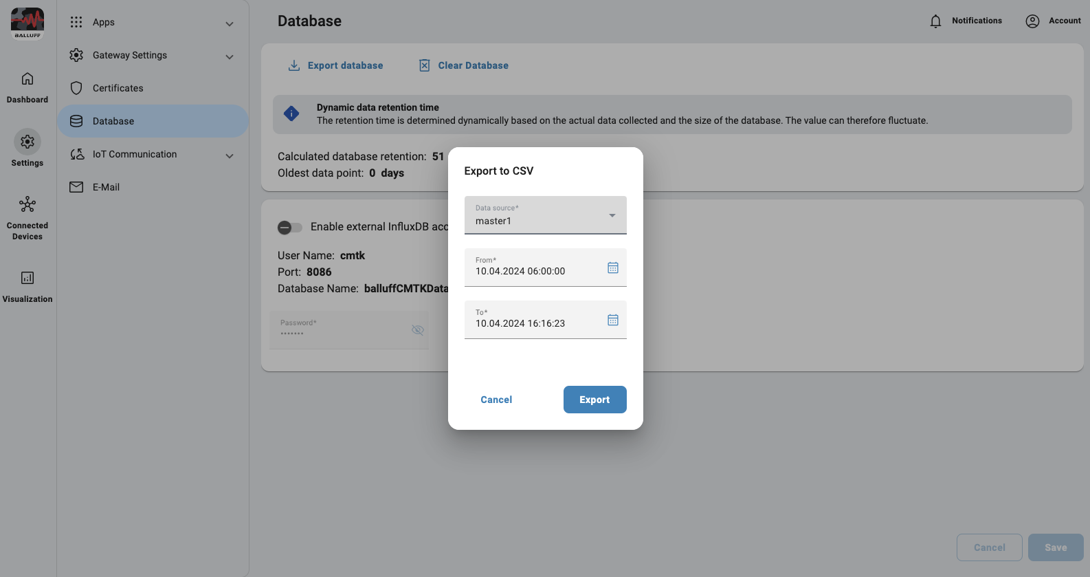Click the Password input field

[x=340, y=330]
